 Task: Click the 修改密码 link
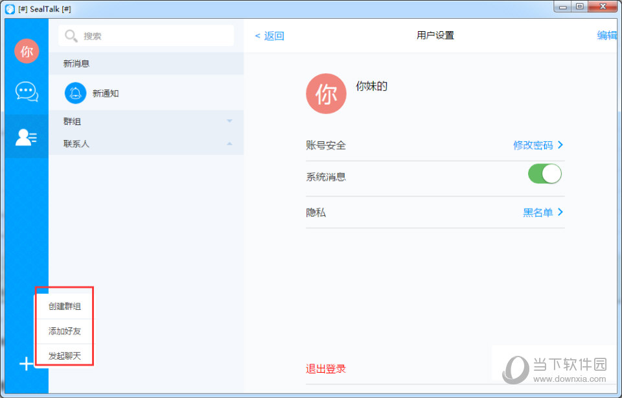pos(533,145)
